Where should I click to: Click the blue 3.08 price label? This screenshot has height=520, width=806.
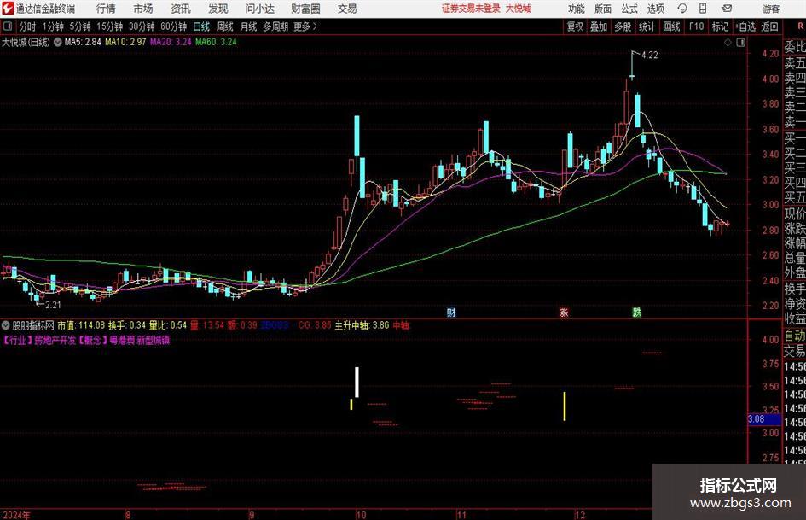tap(757, 419)
